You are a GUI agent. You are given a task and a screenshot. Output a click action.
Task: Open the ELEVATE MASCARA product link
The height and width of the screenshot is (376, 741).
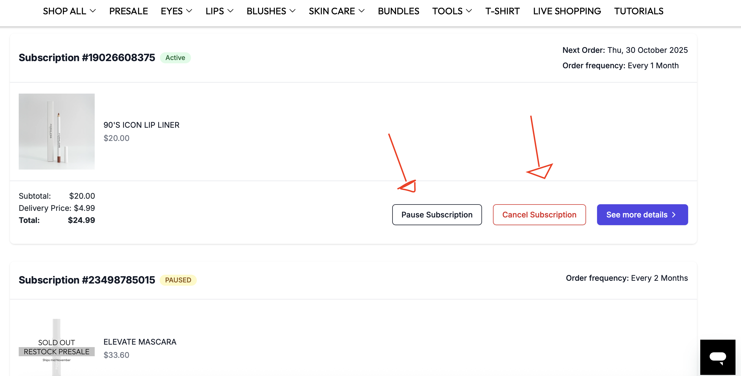point(140,342)
